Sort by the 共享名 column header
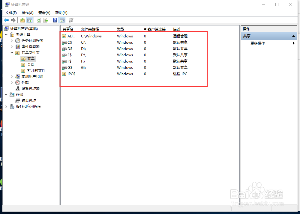 (x=70, y=29)
